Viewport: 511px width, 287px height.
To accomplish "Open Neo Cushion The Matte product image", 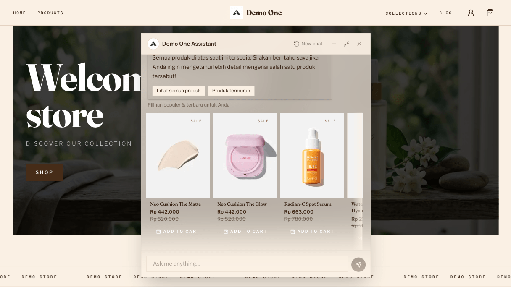I will click(x=178, y=155).
